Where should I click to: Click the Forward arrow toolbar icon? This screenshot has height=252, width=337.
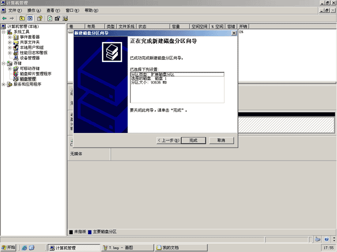[x=12, y=19]
